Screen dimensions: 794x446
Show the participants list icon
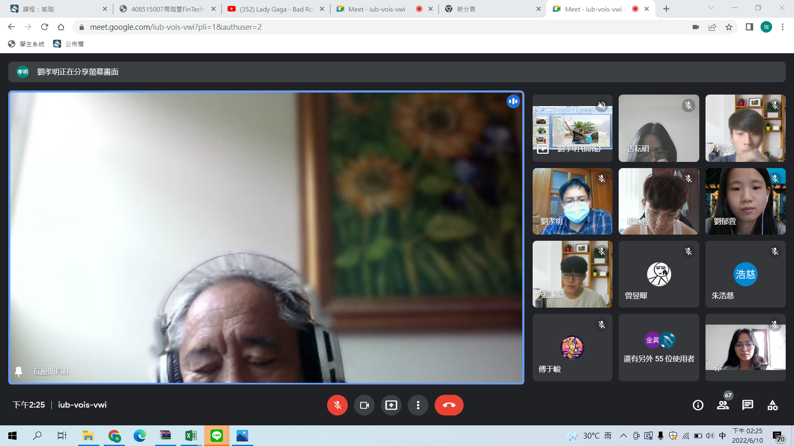pyautogui.click(x=722, y=405)
